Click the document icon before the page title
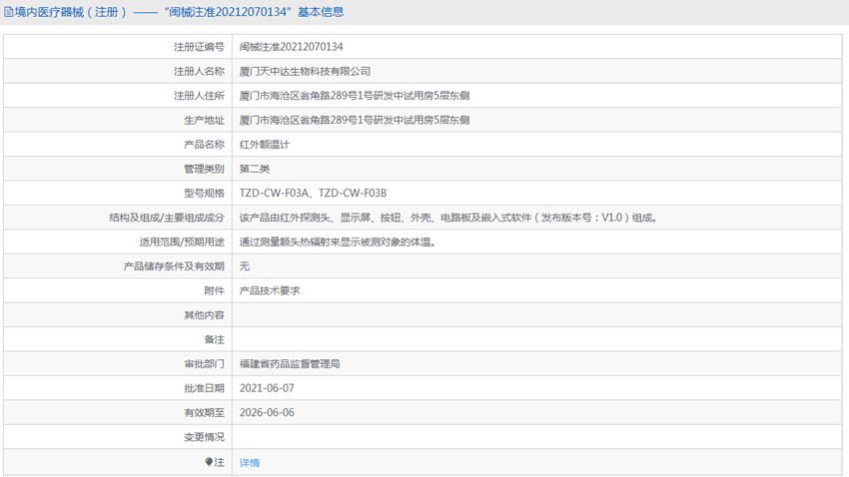 click(x=9, y=12)
